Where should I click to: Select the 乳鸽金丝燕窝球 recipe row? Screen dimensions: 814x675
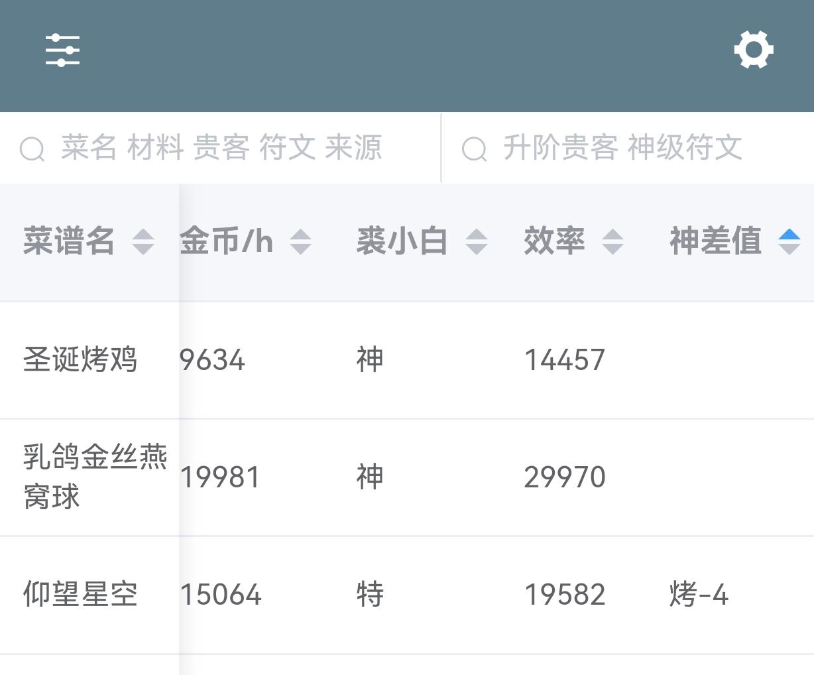tap(407, 477)
